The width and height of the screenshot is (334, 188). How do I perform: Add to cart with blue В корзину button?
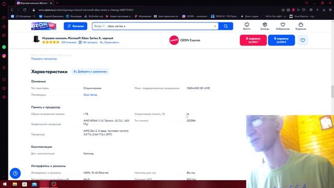tap(281, 40)
